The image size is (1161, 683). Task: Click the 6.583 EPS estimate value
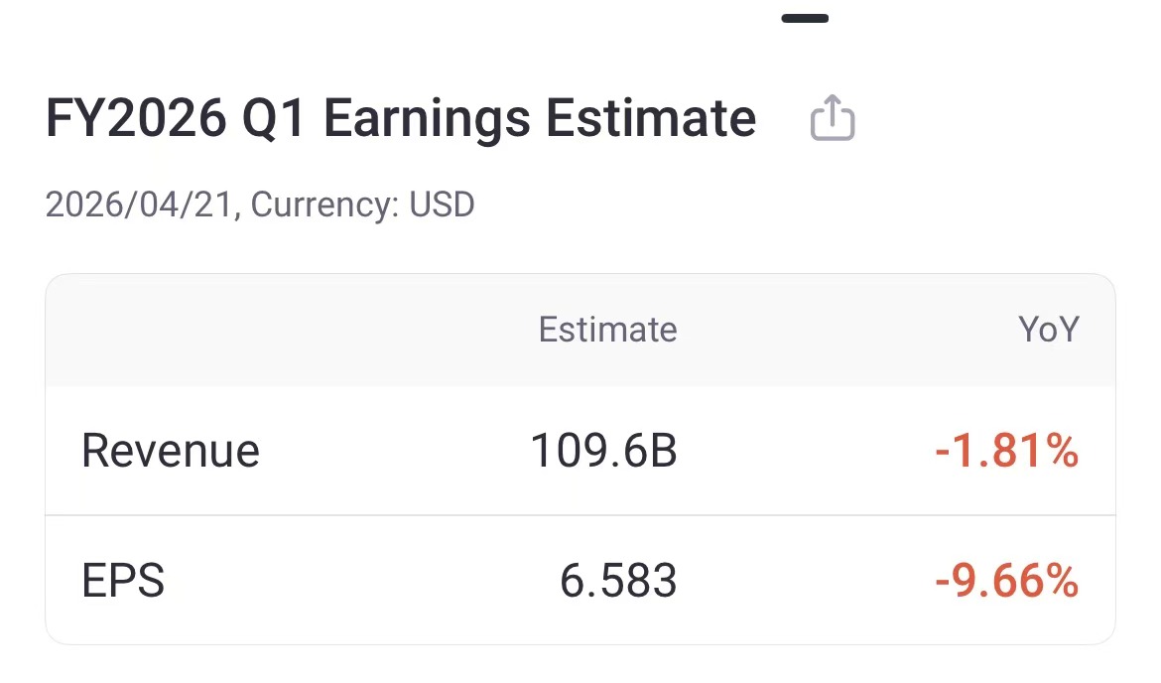(617, 581)
